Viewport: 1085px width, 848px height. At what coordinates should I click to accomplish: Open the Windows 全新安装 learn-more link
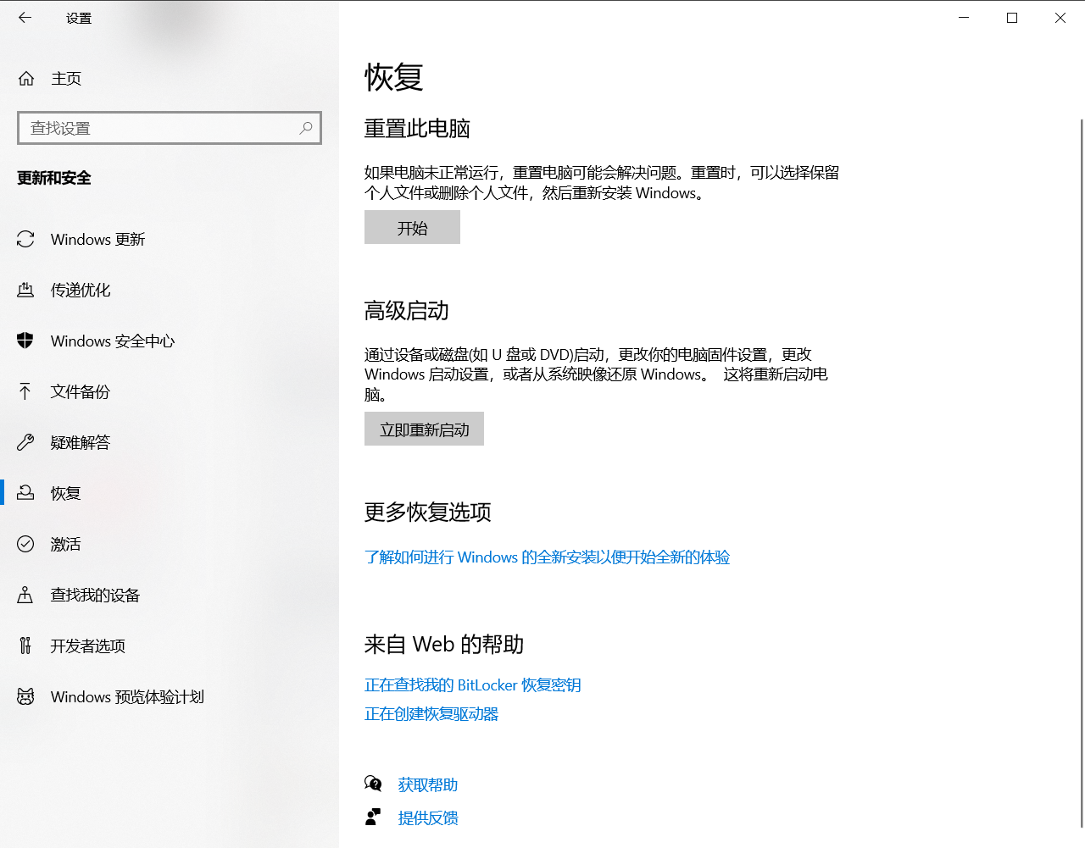(x=547, y=557)
